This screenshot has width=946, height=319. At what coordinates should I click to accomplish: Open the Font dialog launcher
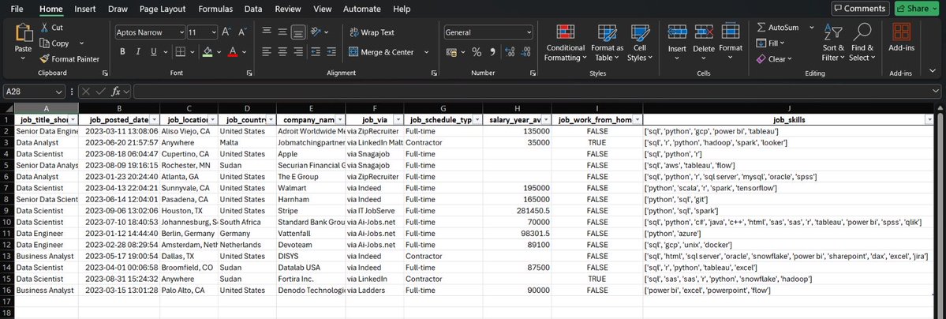[250, 73]
